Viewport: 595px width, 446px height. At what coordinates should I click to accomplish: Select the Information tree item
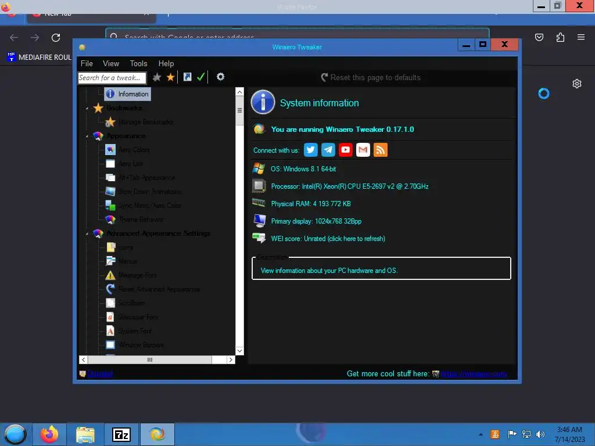click(127, 93)
